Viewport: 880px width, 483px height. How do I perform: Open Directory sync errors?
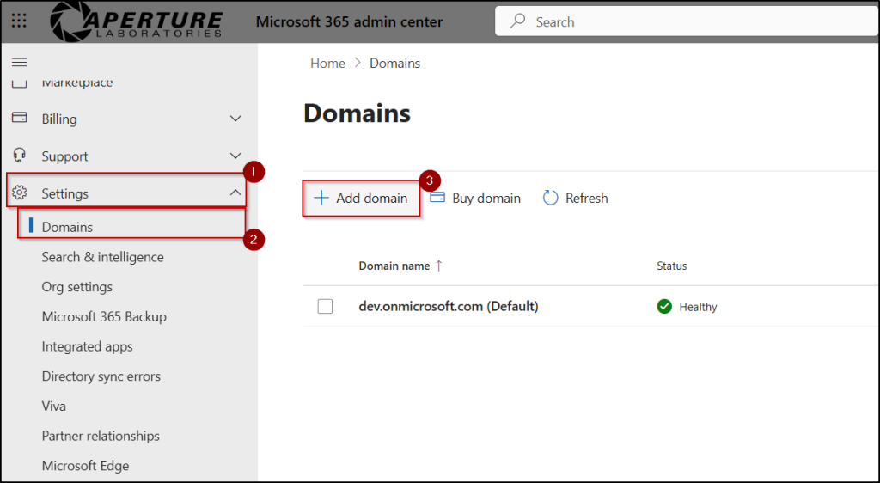[101, 376]
